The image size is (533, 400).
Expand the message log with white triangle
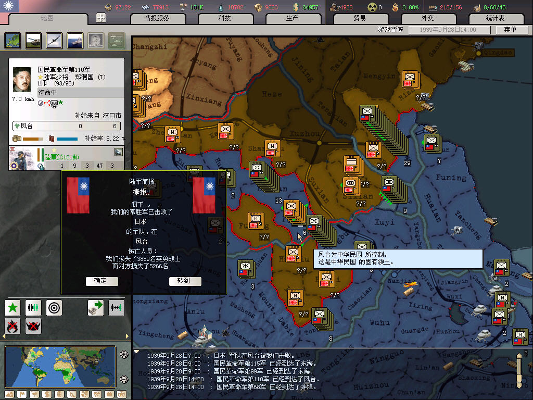click(136, 352)
